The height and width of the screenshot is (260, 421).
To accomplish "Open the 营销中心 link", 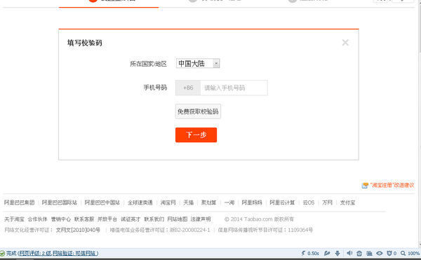I will coord(60,219).
